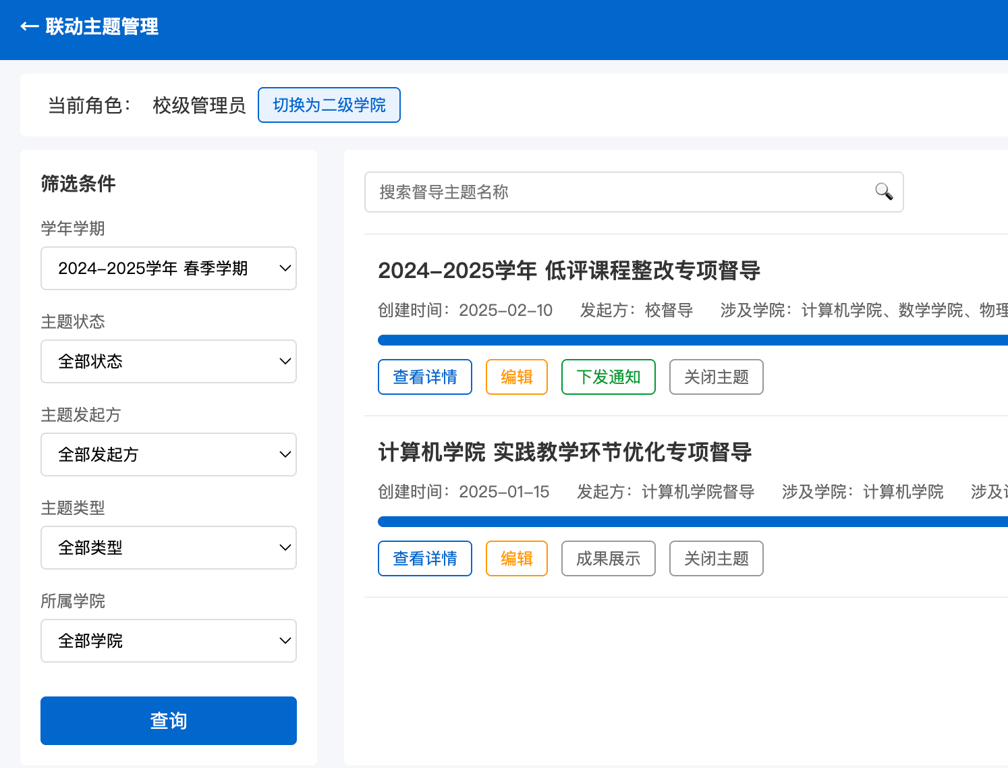The width and height of the screenshot is (1008, 768).
Task: Close the 低评课程整改专项督导 theme
Action: coord(717,377)
